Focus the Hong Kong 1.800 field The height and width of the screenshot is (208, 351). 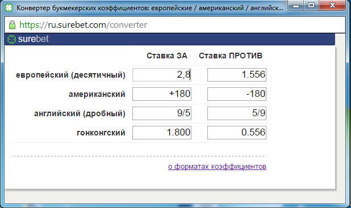162,133
